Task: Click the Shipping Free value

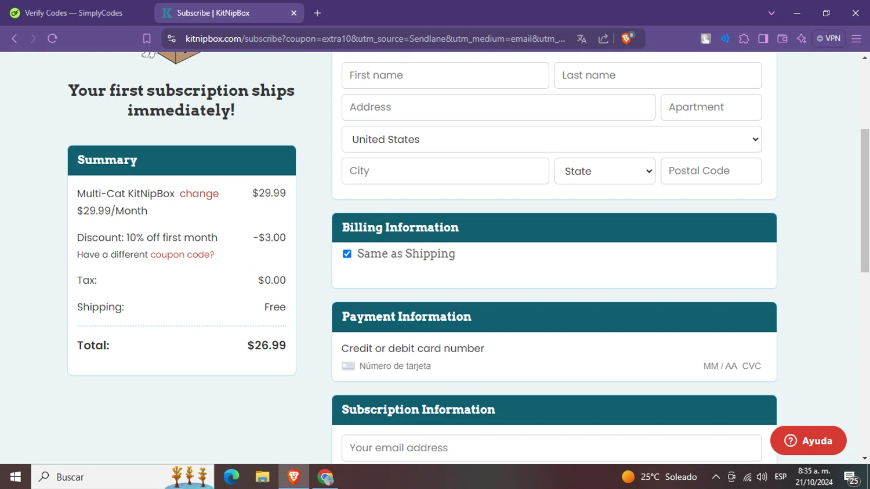Action: [x=275, y=307]
